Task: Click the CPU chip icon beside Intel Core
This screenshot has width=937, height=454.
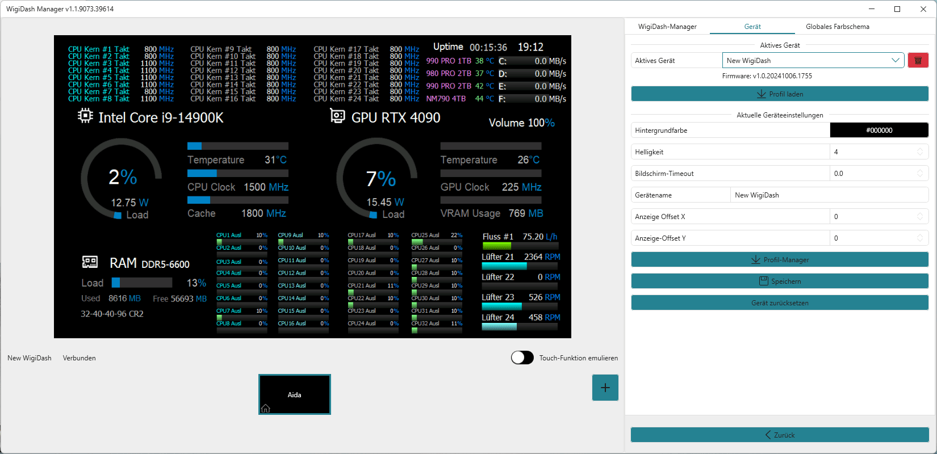Action: click(x=85, y=116)
